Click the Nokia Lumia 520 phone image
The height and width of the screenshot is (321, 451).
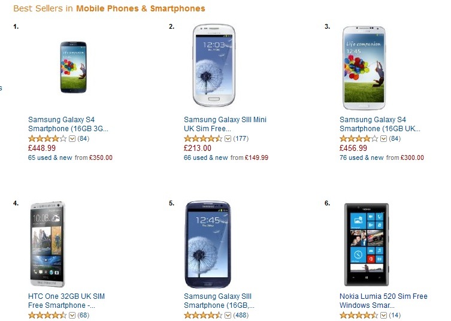point(365,244)
